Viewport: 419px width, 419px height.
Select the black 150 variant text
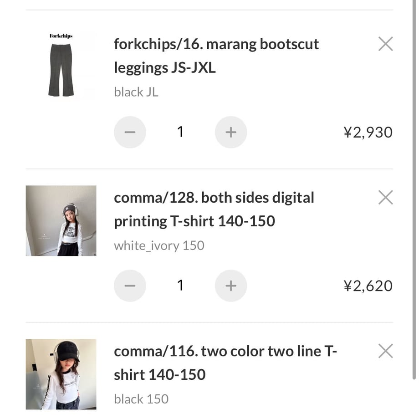pyautogui.click(x=141, y=399)
